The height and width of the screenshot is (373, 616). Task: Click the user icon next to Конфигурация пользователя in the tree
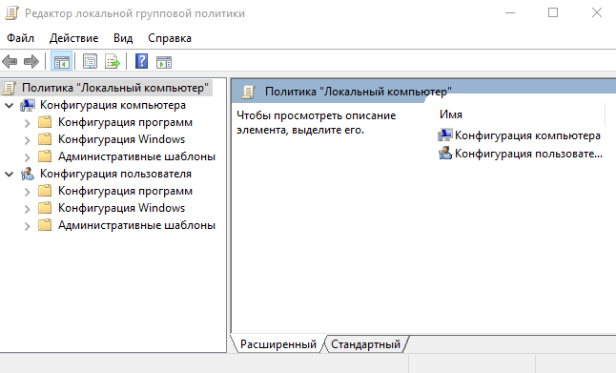pos(28,174)
